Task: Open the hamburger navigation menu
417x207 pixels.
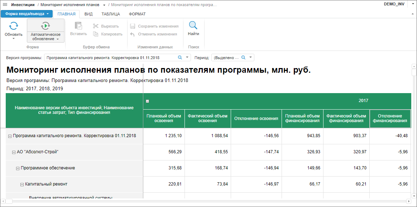Action: (x=5, y=5)
